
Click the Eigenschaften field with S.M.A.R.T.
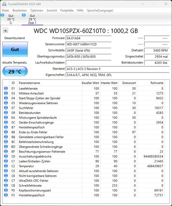(x=118, y=75)
